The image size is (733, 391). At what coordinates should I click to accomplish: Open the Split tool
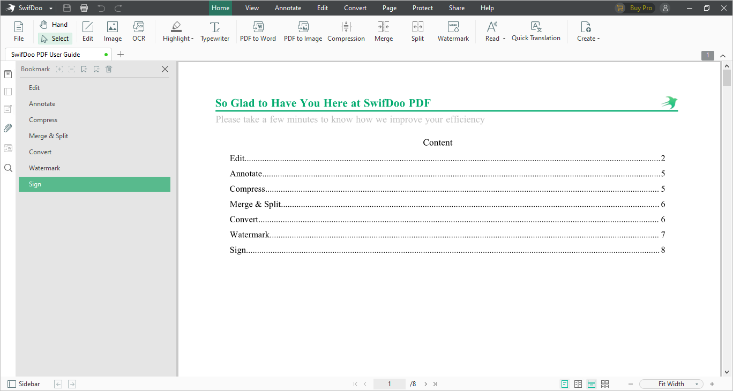click(418, 32)
